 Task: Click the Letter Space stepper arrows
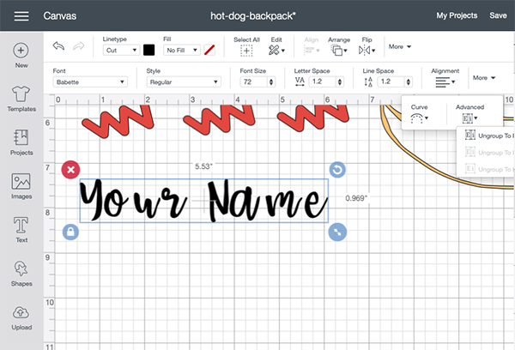click(340, 81)
